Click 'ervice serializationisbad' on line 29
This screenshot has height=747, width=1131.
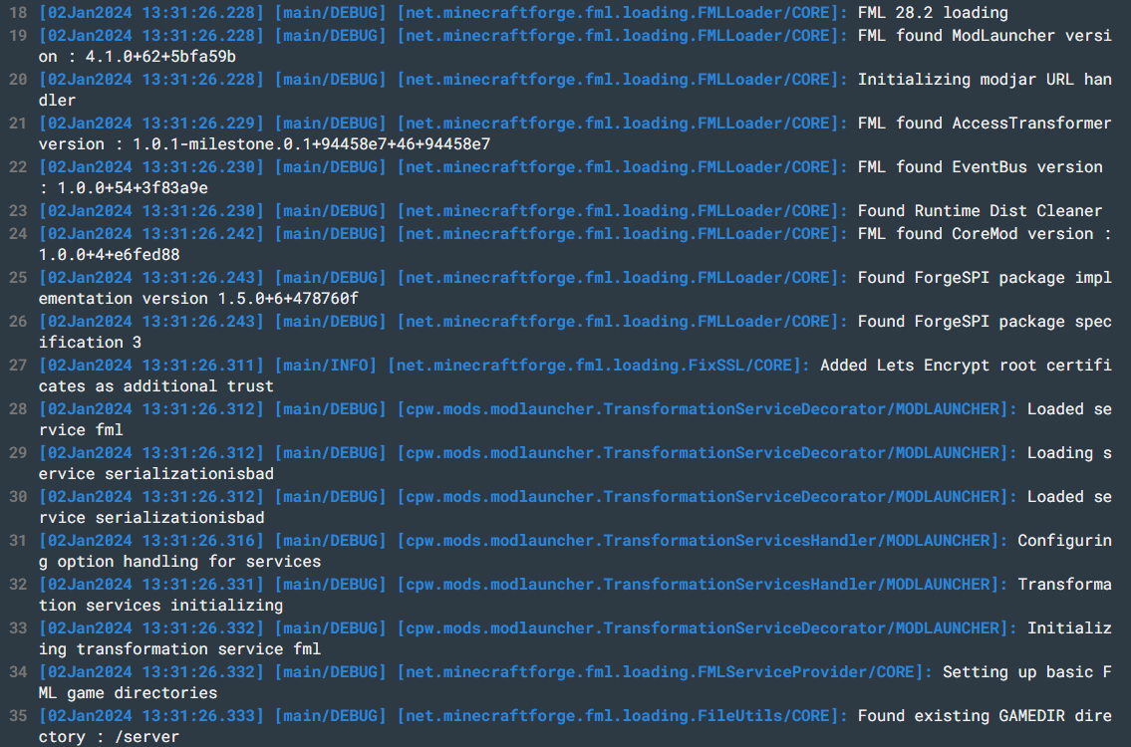click(156, 474)
